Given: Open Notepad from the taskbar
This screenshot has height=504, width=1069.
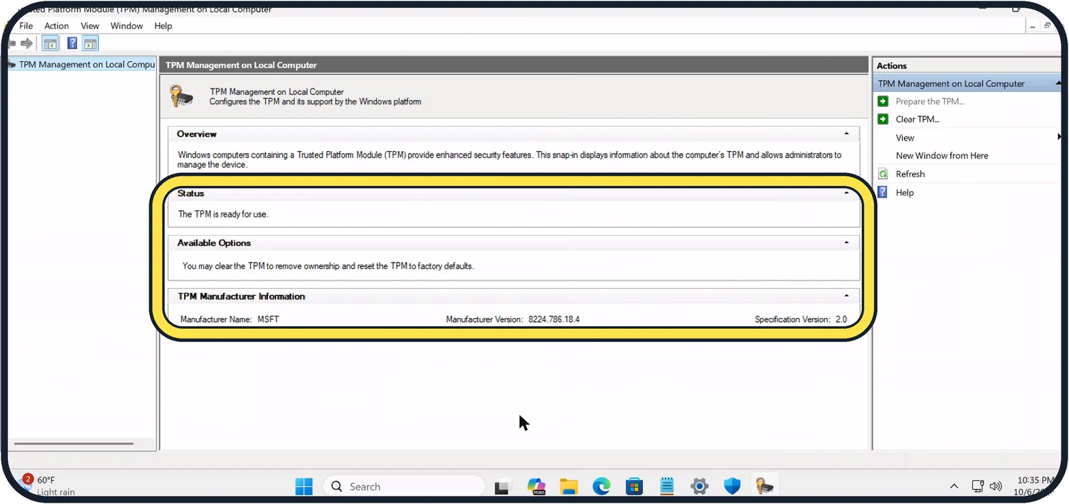Looking at the screenshot, I should pos(667,486).
